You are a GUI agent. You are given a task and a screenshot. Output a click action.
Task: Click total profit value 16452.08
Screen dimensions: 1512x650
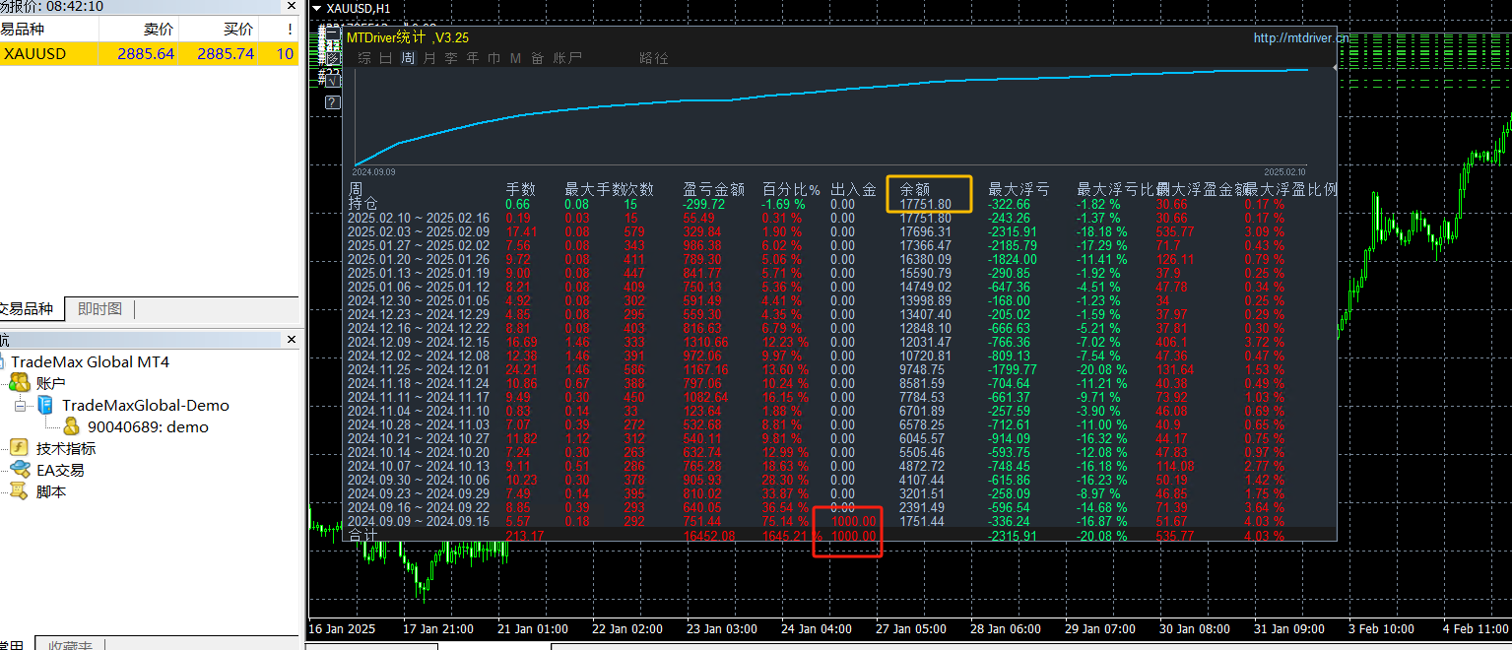pyautogui.click(x=707, y=536)
